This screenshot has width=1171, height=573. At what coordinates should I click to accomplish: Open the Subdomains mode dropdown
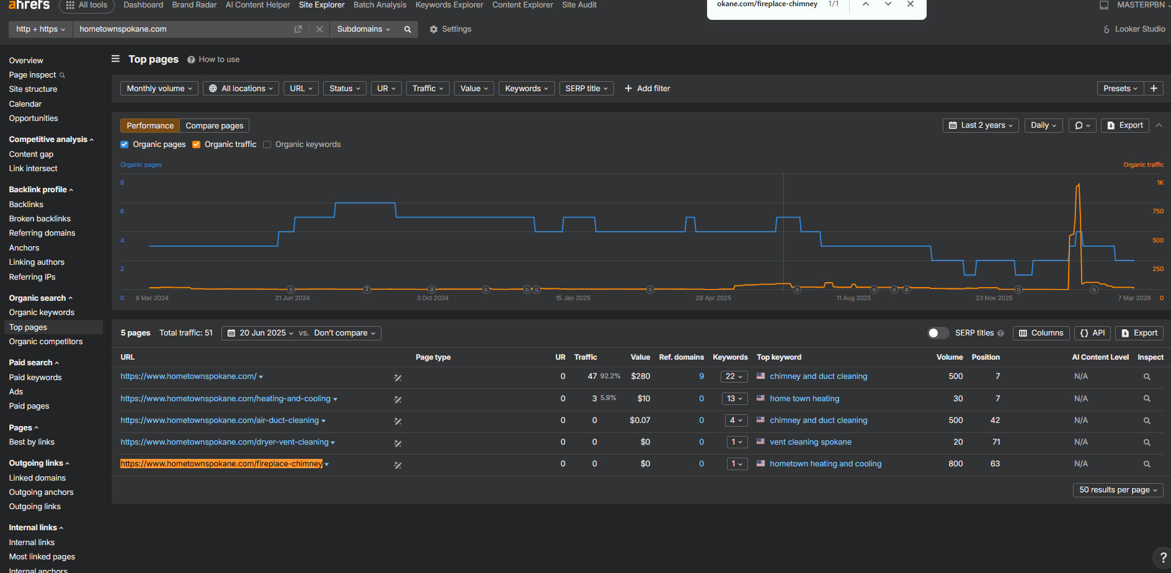[363, 29]
